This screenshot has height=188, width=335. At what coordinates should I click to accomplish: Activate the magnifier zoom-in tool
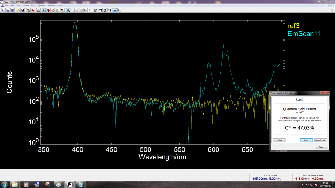click(68, 10)
